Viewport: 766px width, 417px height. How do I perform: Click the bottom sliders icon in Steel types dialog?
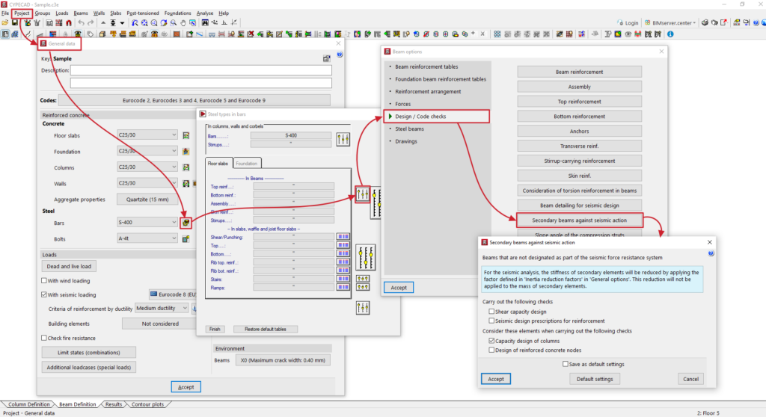363,308
